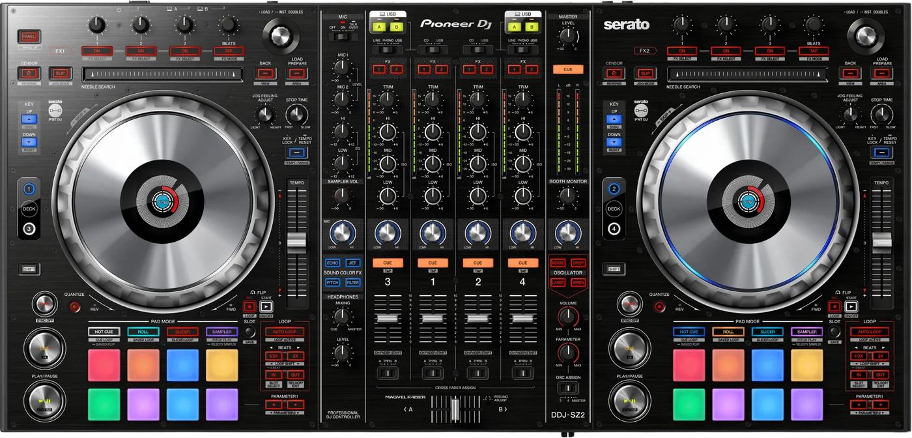Lower key with left deck KEY DOWN

pyautogui.click(x=29, y=142)
